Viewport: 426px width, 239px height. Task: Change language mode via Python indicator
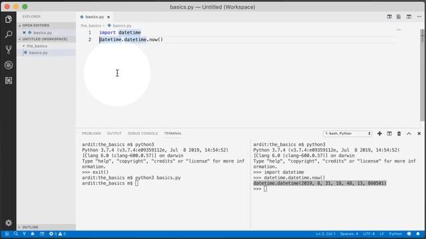pyautogui.click(x=395, y=234)
